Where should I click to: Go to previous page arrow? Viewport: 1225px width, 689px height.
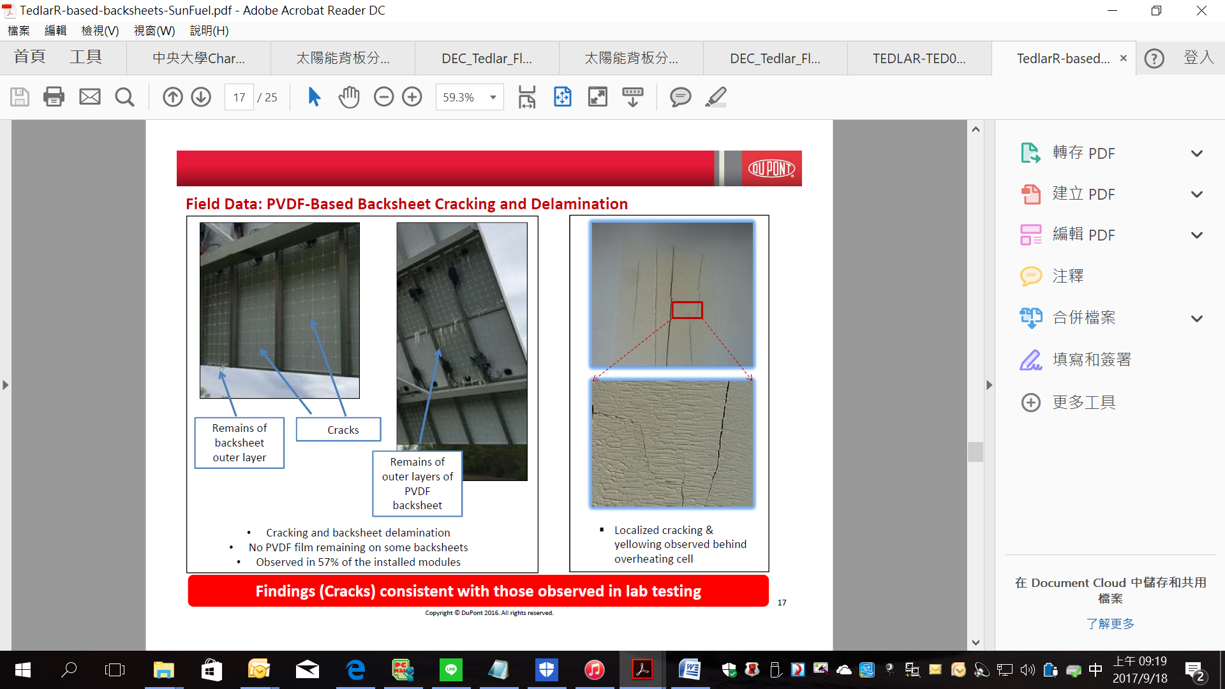(x=172, y=97)
